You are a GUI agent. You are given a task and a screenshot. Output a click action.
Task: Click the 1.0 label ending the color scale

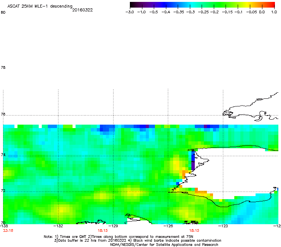click(x=274, y=12)
